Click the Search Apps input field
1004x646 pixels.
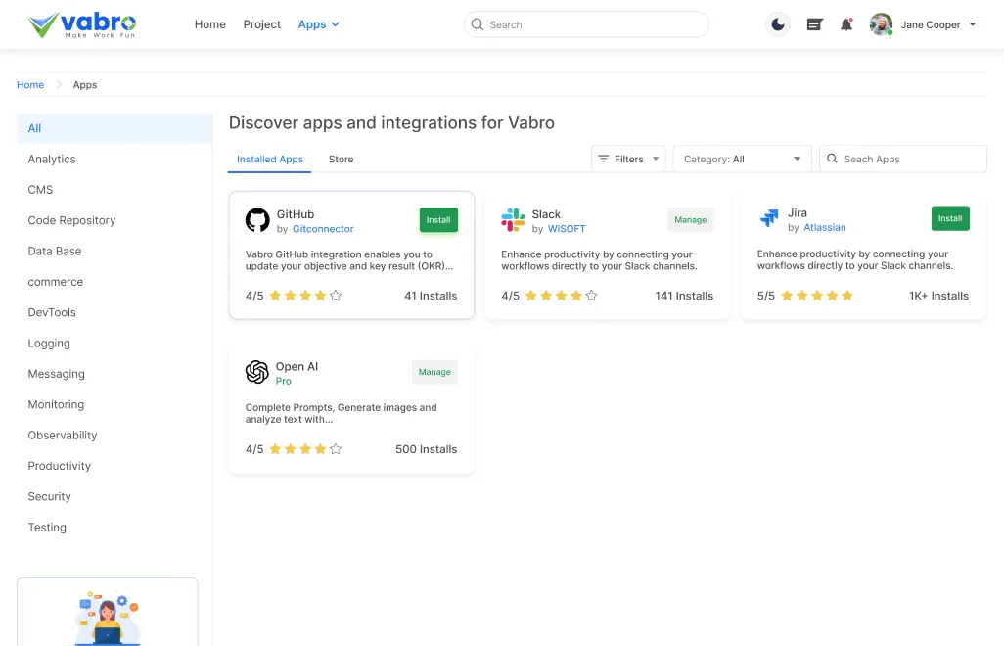(x=910, y=159)
